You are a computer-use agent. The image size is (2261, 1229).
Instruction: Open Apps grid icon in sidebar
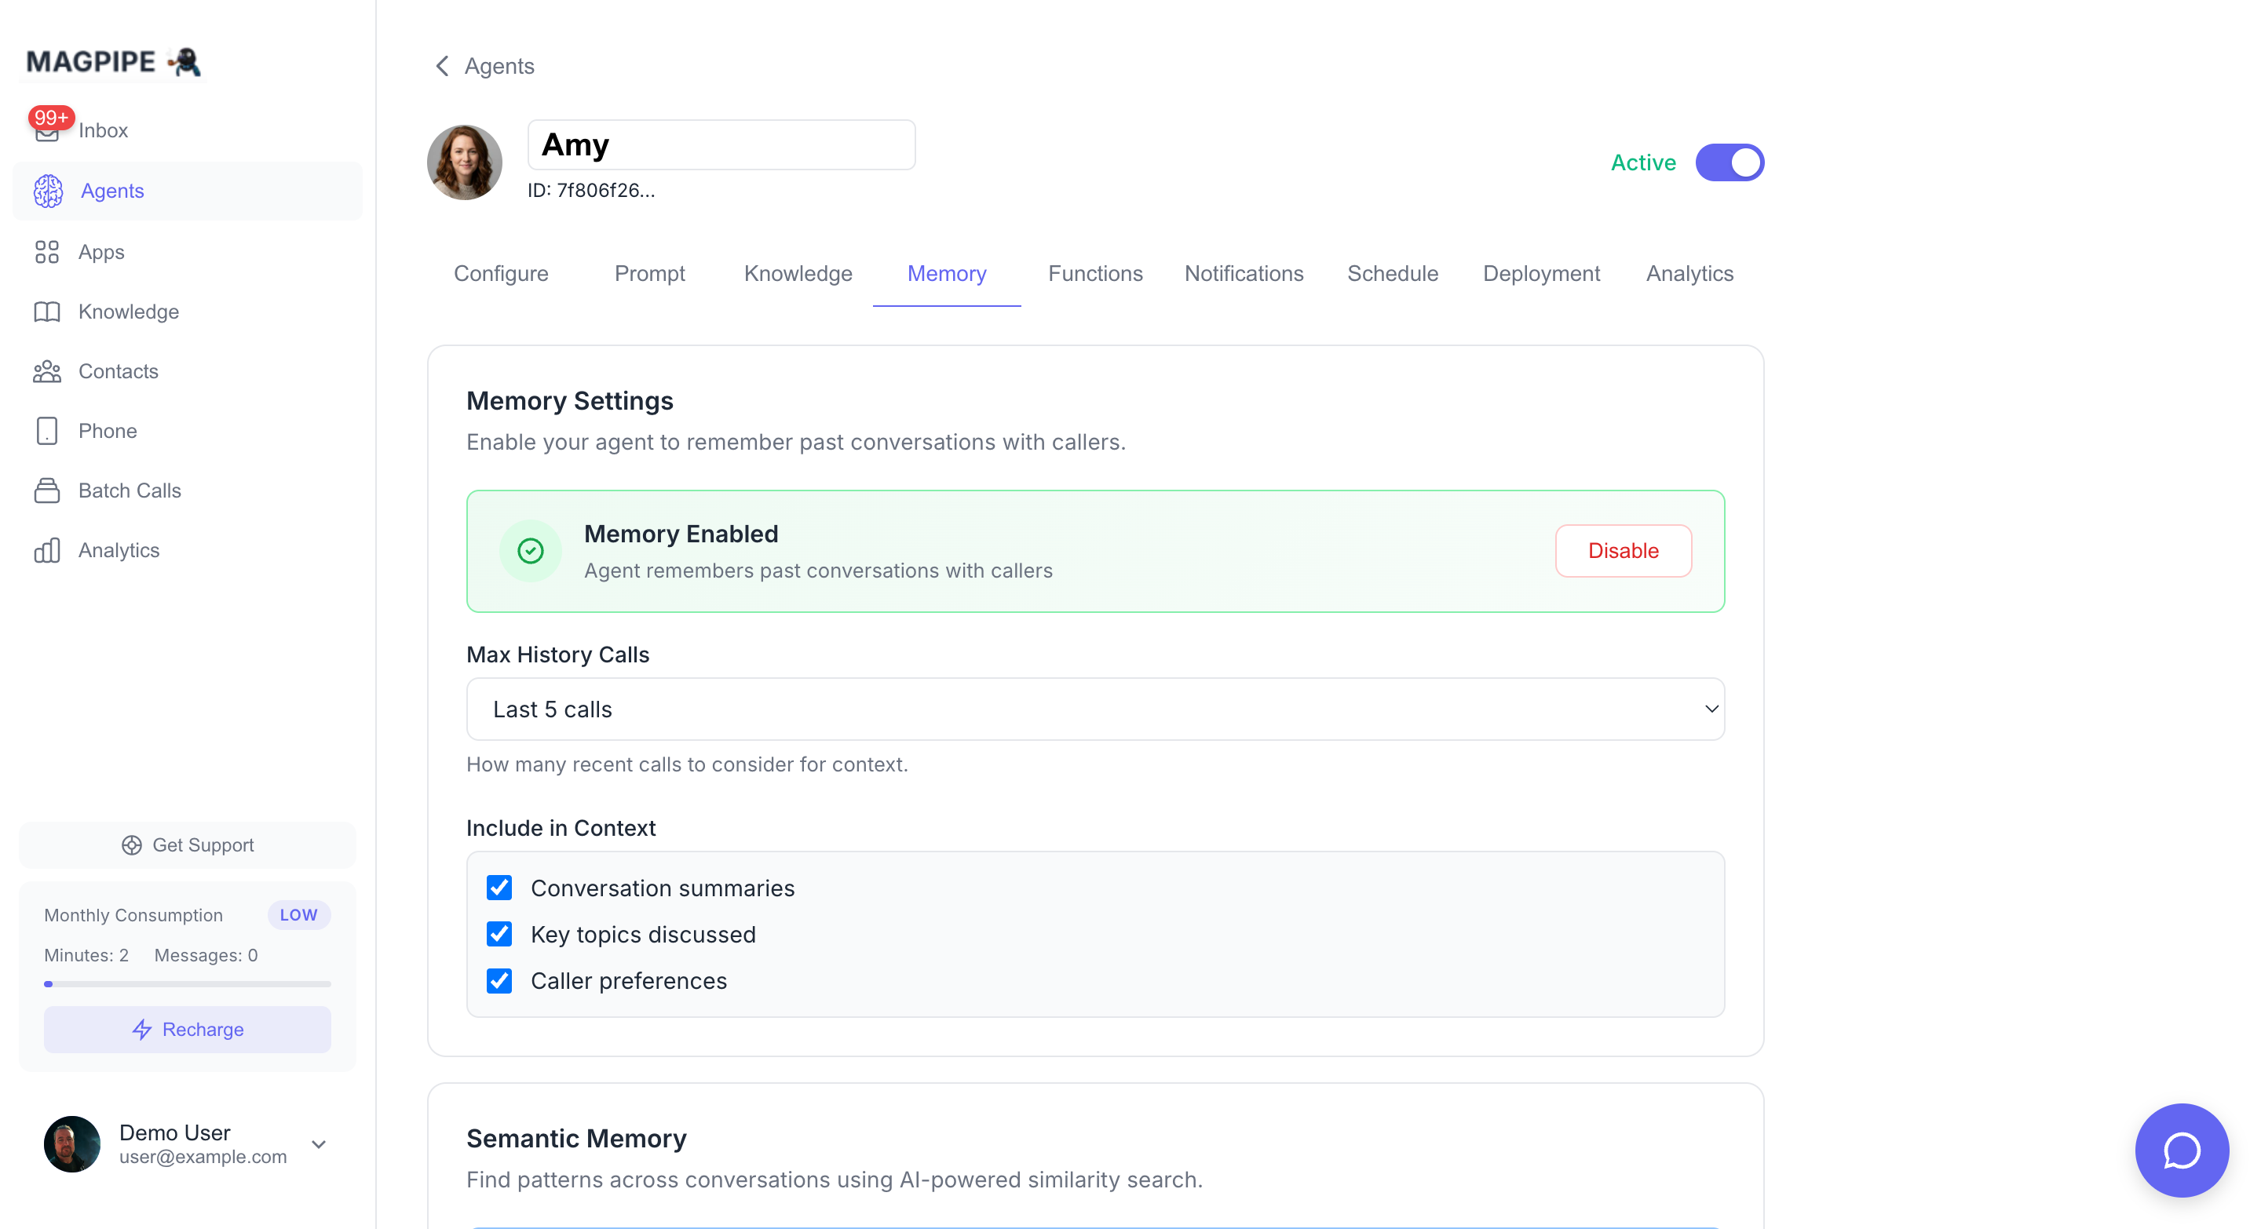(x=46, y=253)
